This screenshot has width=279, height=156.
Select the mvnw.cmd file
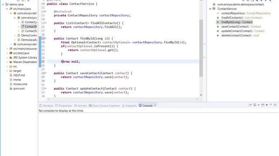20,84
